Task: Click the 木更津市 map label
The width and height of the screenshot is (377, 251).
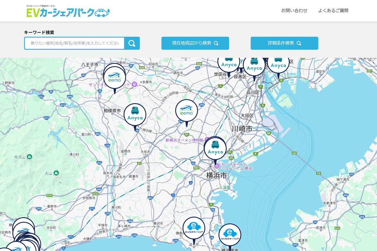Action: [329, 203]
